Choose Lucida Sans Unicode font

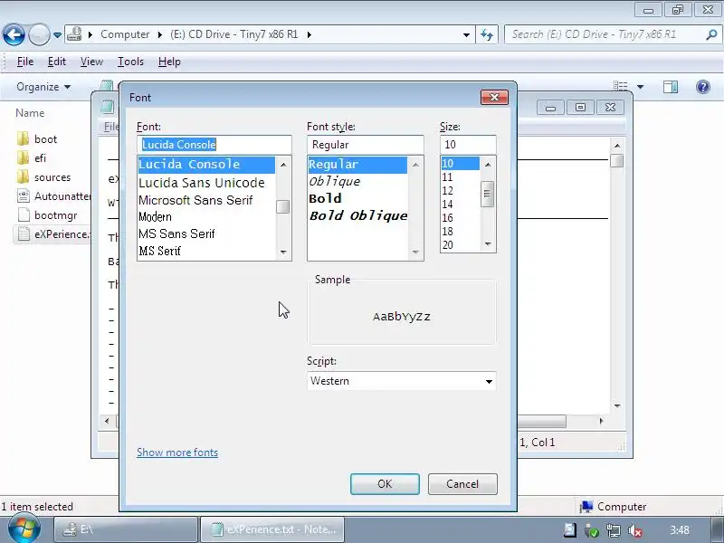[202, 183]
